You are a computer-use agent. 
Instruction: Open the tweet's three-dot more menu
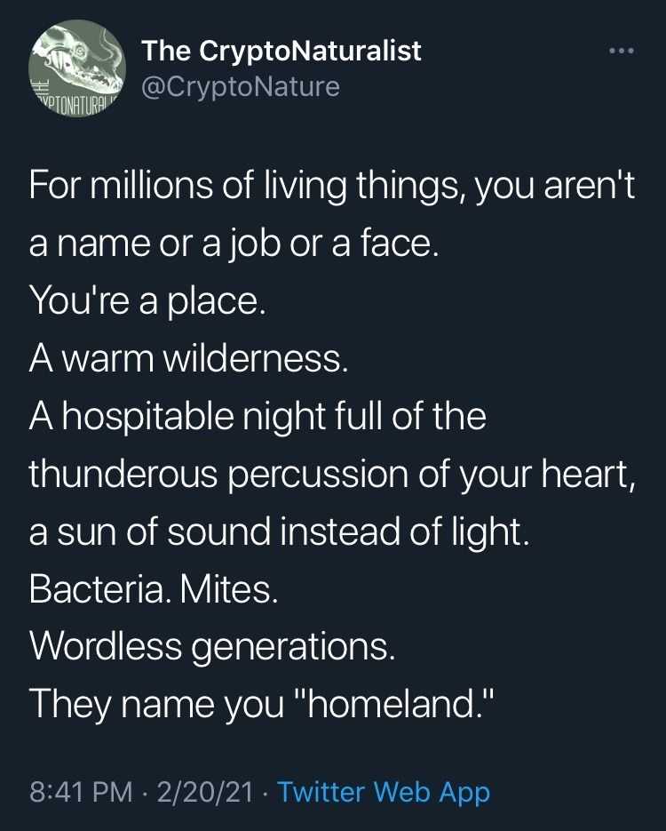[x=622, y=51]
